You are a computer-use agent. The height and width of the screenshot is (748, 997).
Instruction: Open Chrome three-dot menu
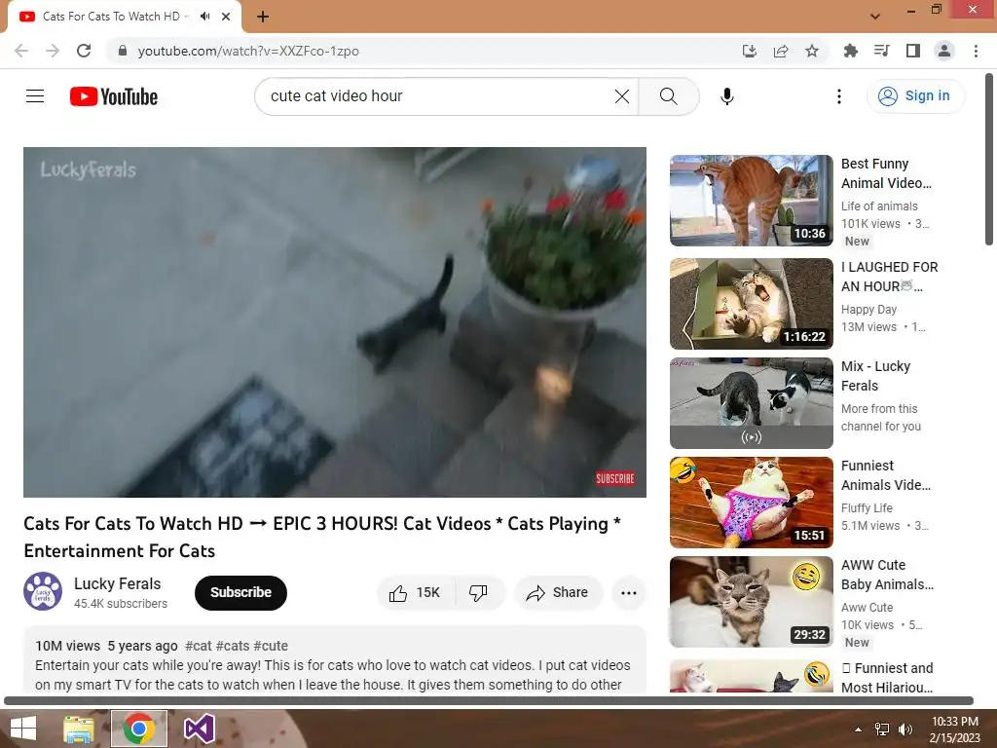pyautogui.click(x=976, y=51)
